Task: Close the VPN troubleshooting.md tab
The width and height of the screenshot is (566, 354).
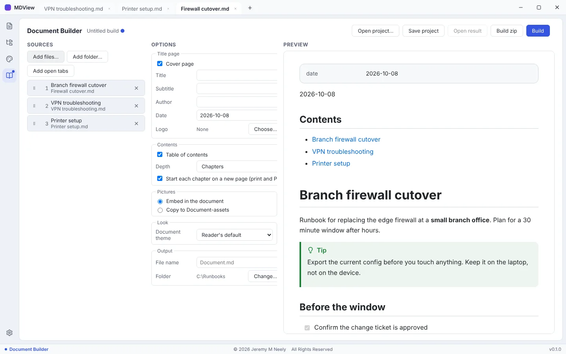Action: (x=109, y=9)
